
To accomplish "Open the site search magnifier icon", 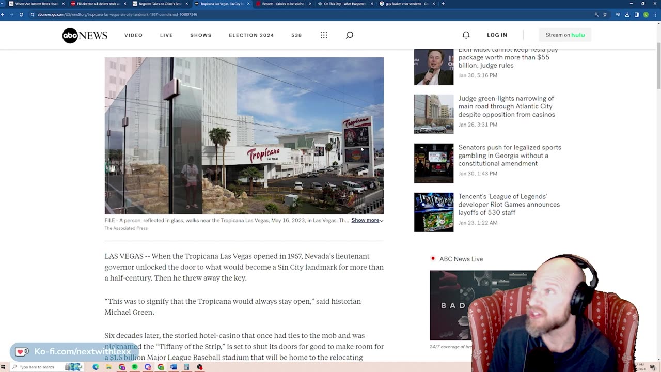I will (x=350, y=35).
